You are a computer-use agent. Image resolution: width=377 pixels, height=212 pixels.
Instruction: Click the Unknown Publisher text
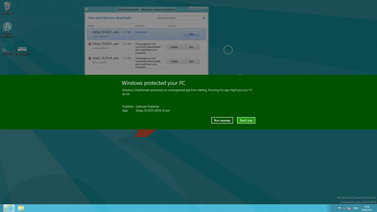(148, 106)
